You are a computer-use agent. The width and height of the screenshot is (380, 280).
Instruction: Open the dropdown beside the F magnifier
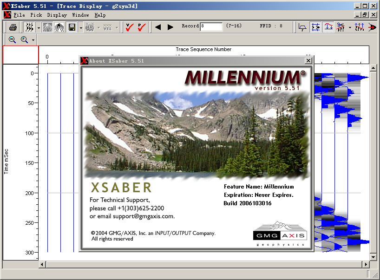coord(33,40)
